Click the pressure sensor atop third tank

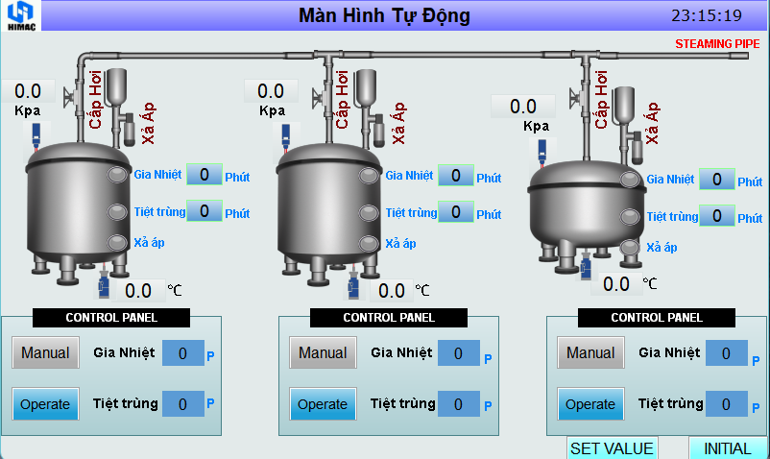(542, 153)
